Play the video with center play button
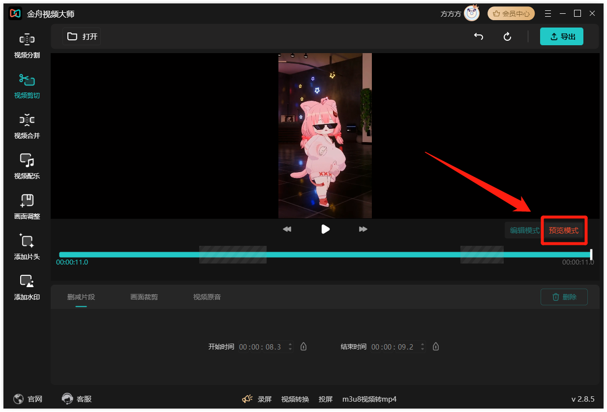 pyautogui.click(x=325, y=229)
